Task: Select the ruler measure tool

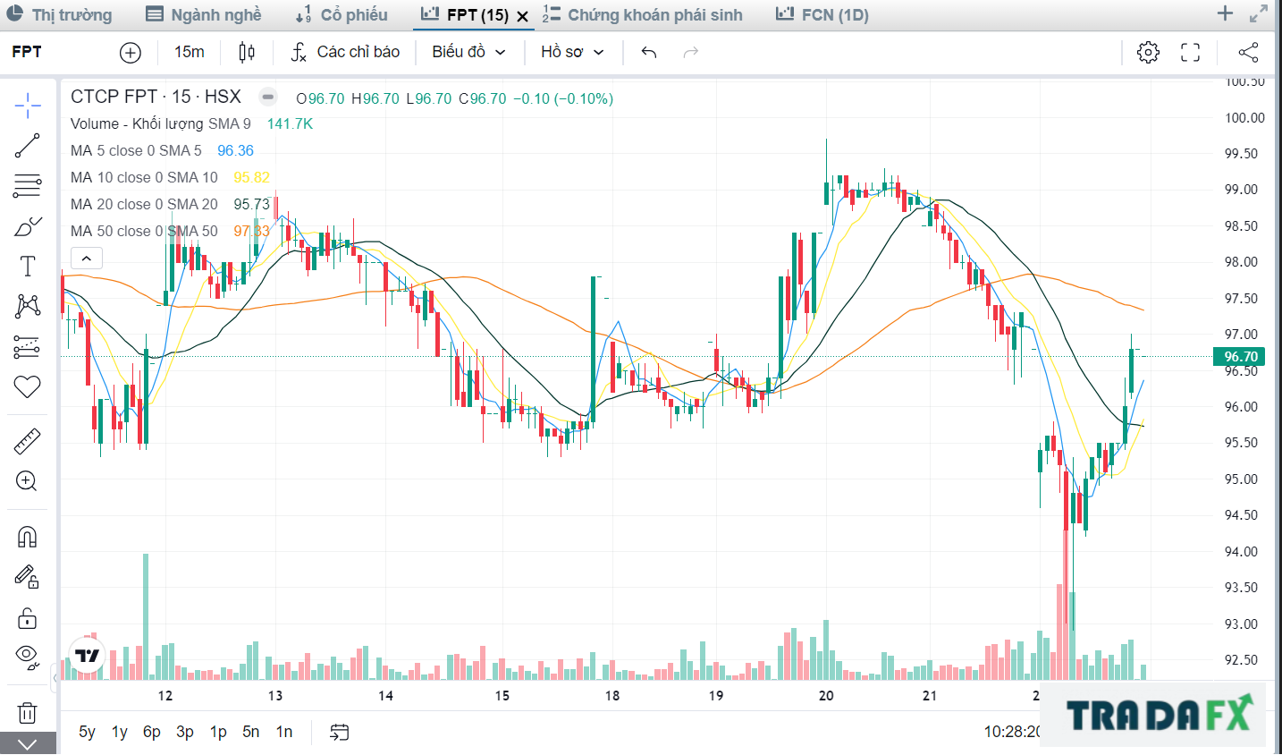Action: tap(28, 442)
